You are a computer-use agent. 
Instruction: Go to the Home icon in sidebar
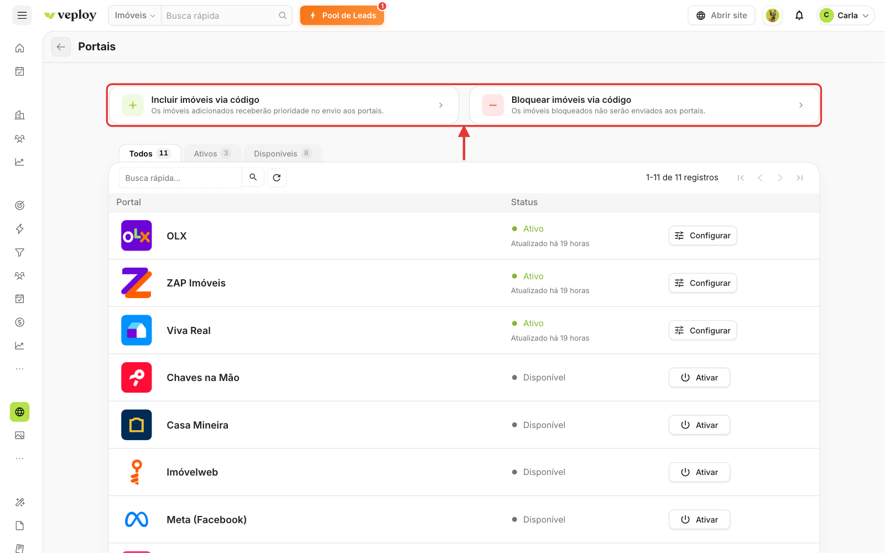point(20,48)
